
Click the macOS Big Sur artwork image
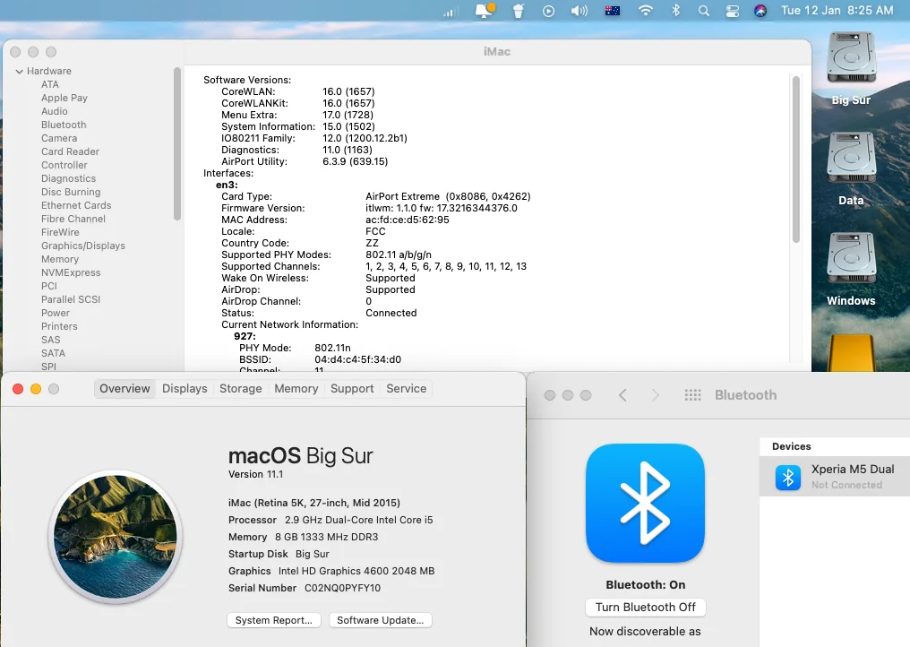point(116,537)
